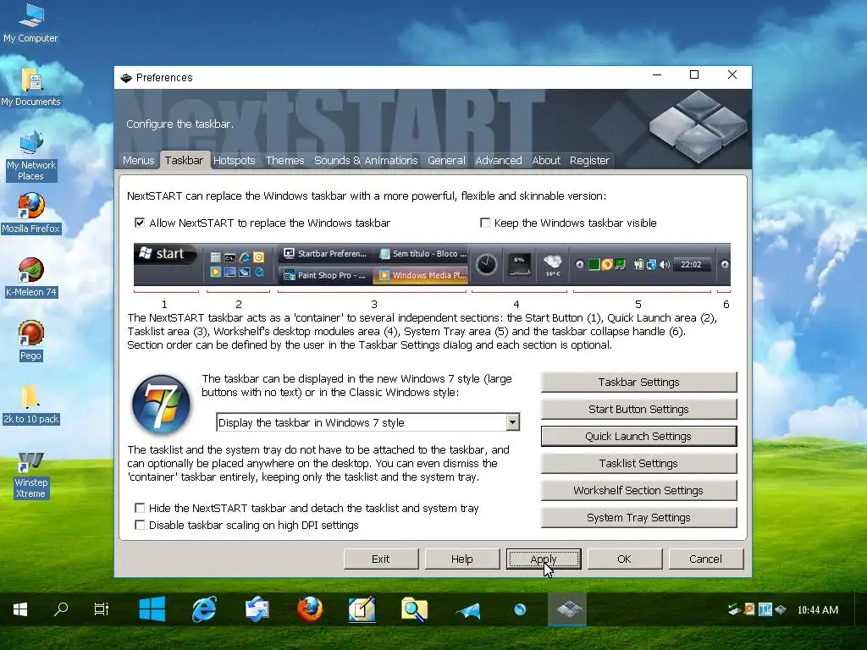
Task: Show the About tab
Action: click(546, 160)
